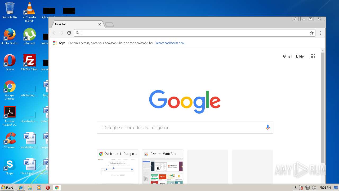Start voice search with microphone icon
Image resolution: width=339 pixels, height=191 pixels.
pyautogui.click(x=267, y=128)
